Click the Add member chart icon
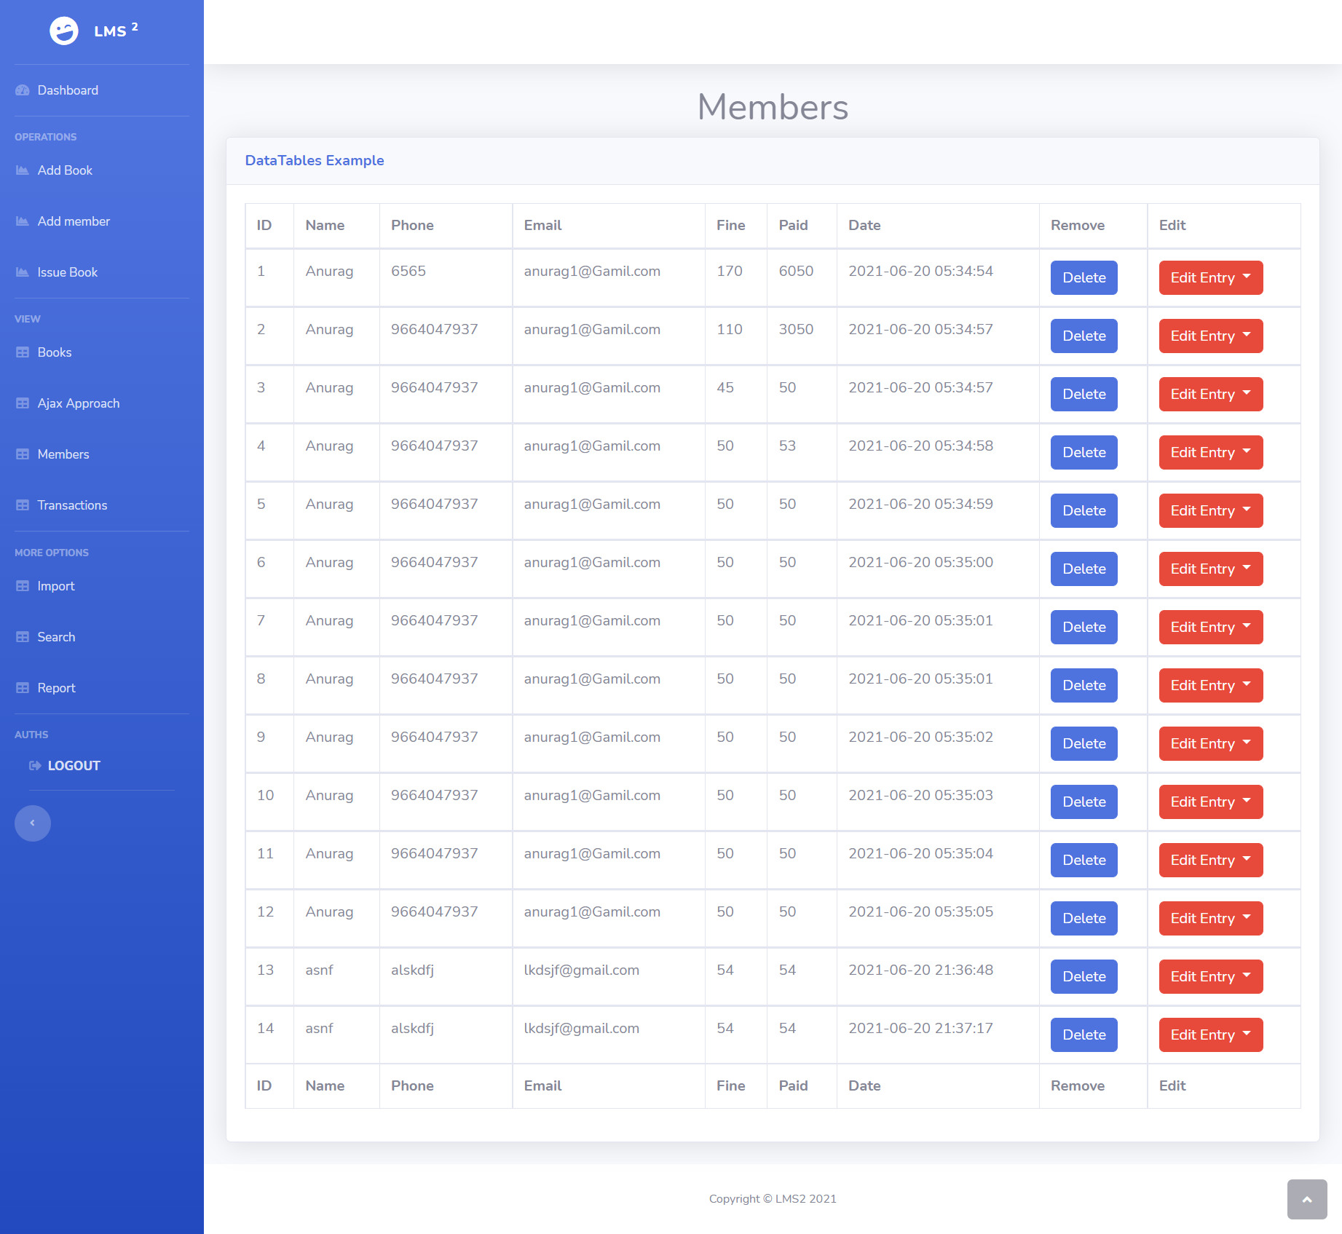 click(23, 221)
